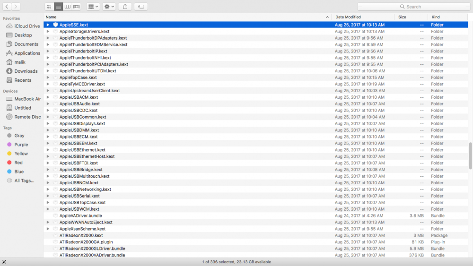Select the list view toggle
The height and width of the screenshot is (266, 473).
point(58,7)
